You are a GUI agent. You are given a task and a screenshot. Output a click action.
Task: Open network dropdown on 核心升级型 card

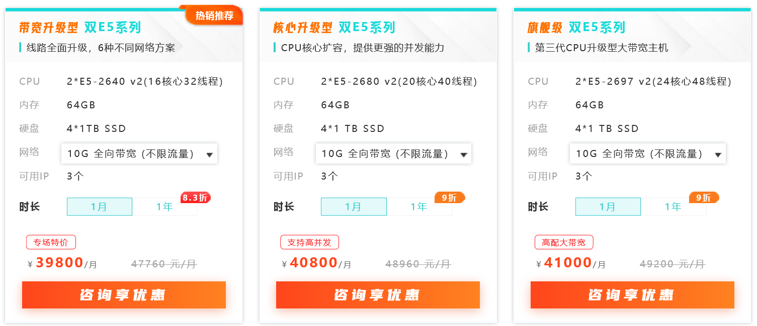click(x=393, y=154)
